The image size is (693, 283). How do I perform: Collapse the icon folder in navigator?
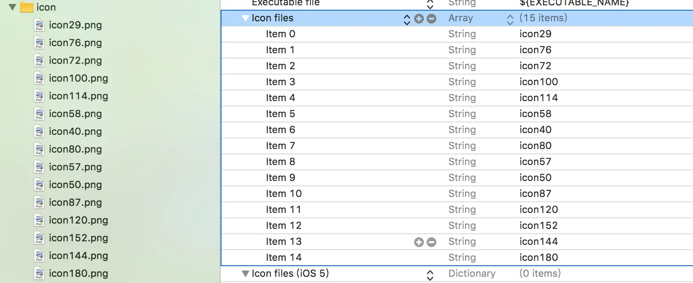pos(12,8)
